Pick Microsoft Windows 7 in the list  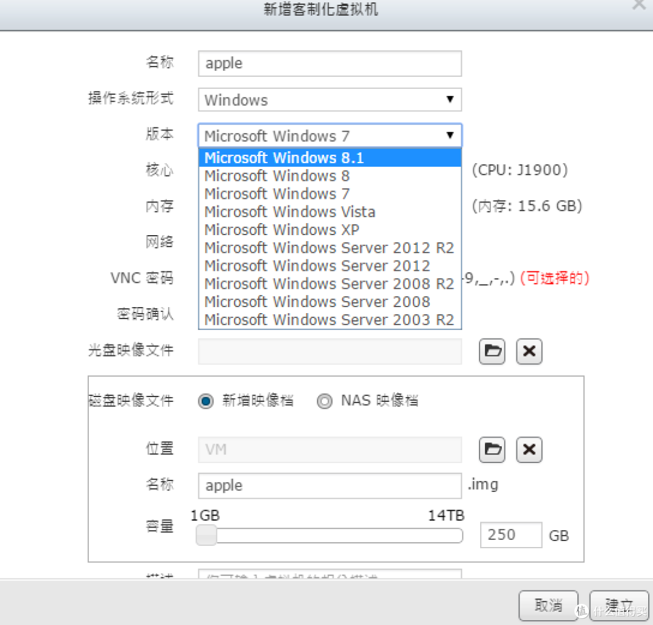[330, 193]
